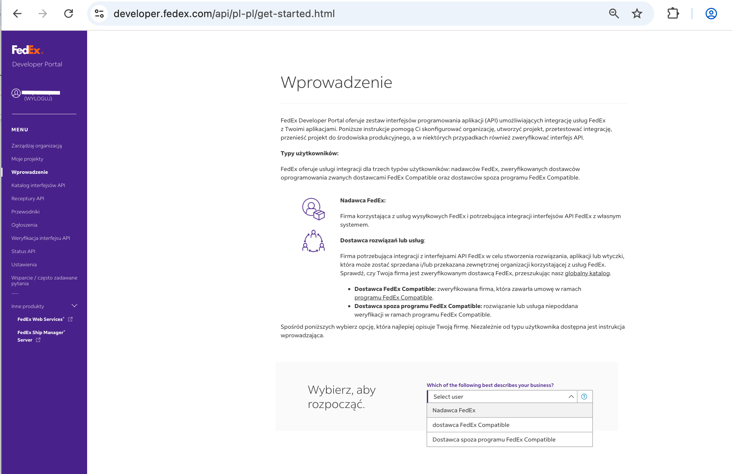
Task: Click the Nadawca FedEx shipper illustration icon
Action: pyautogui.click(x=313, y=209)
